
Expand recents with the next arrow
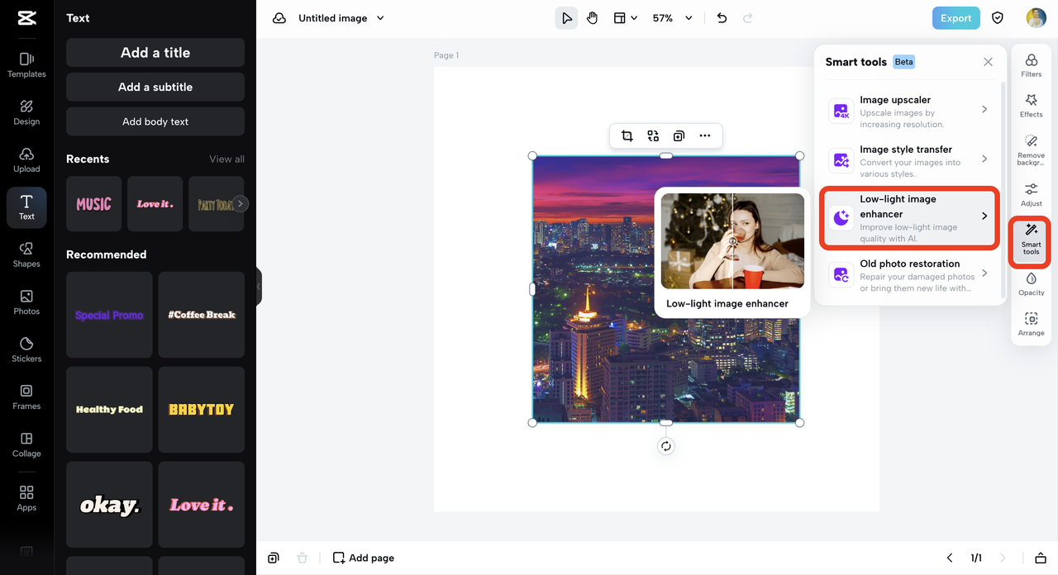240,203
